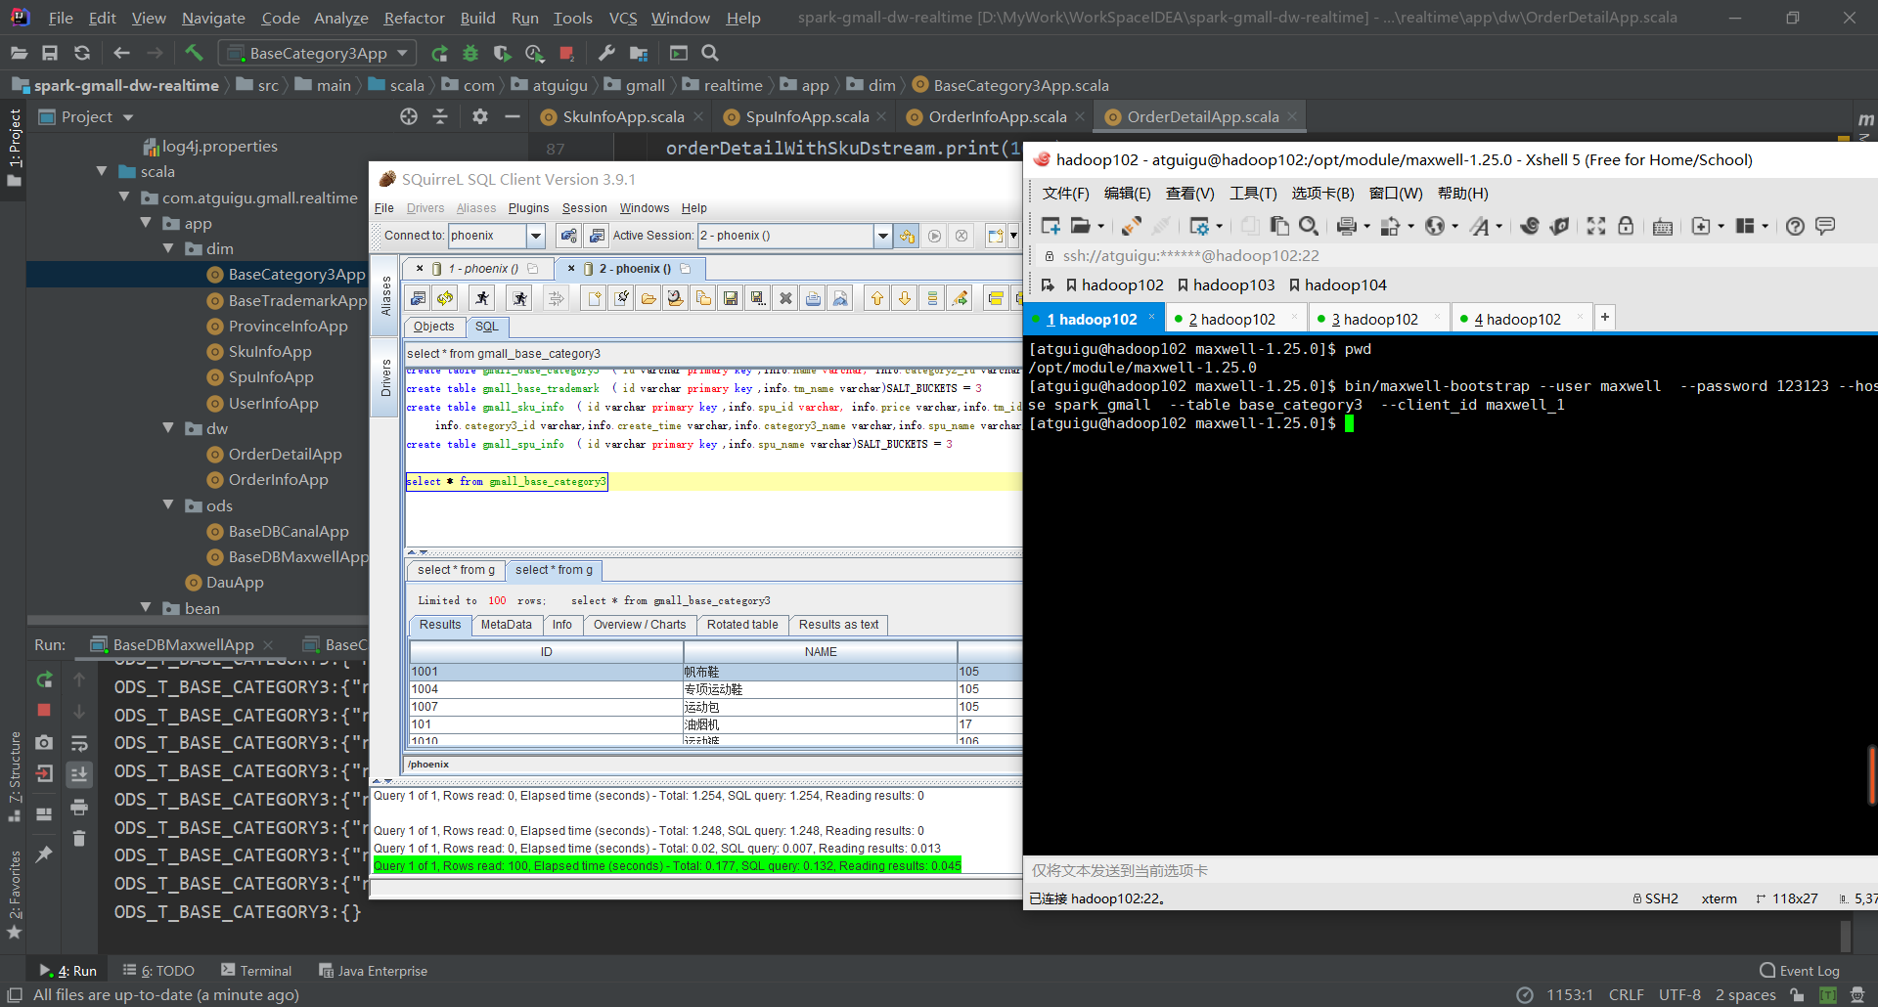Screen dimensions: 1878x1007
Task: Click the wrench settings icon in IntelliJ toolbar
Action: 606,53
